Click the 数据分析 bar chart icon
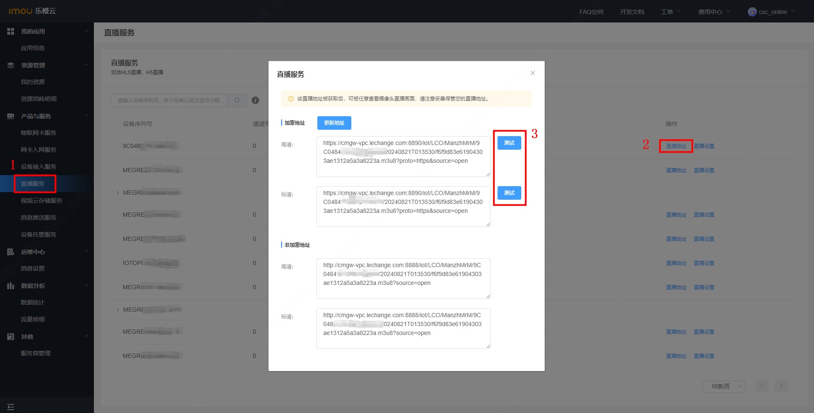Viewport: 814px width, 413px height. click(11, 286)
